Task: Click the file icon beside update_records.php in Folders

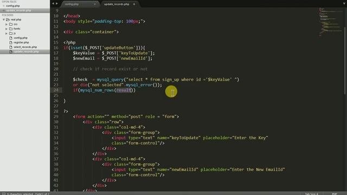Action: (x=11, y=52)
